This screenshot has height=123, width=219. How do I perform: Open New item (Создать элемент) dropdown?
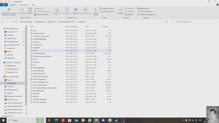pos(107,9)
